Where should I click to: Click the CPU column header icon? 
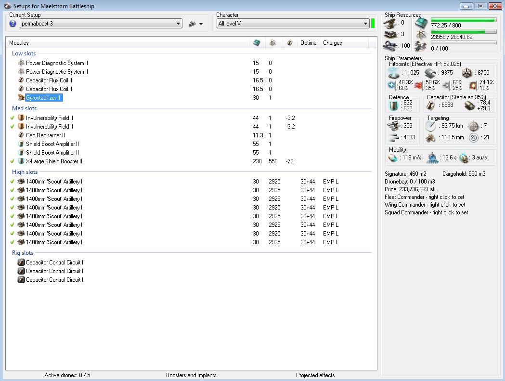pyautogui.click(x=257, y=43)
